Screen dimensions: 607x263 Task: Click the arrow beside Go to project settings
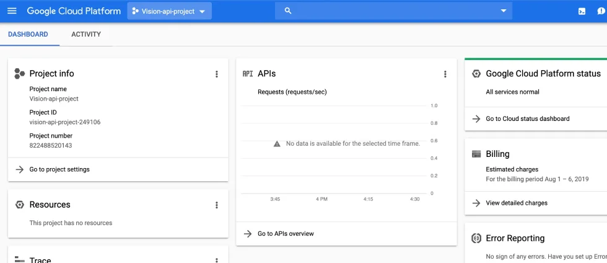point(19,169)
